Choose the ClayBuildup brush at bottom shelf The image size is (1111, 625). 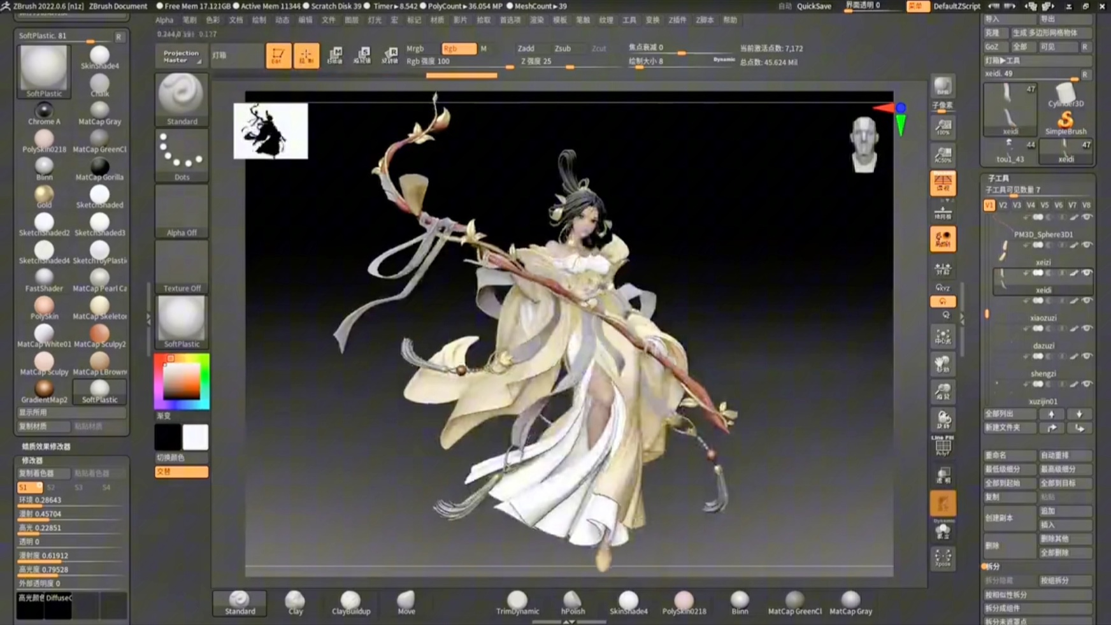[350, 603]
